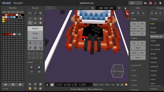
Task: Select Free camera mode
Action: [x=101, y=85]
